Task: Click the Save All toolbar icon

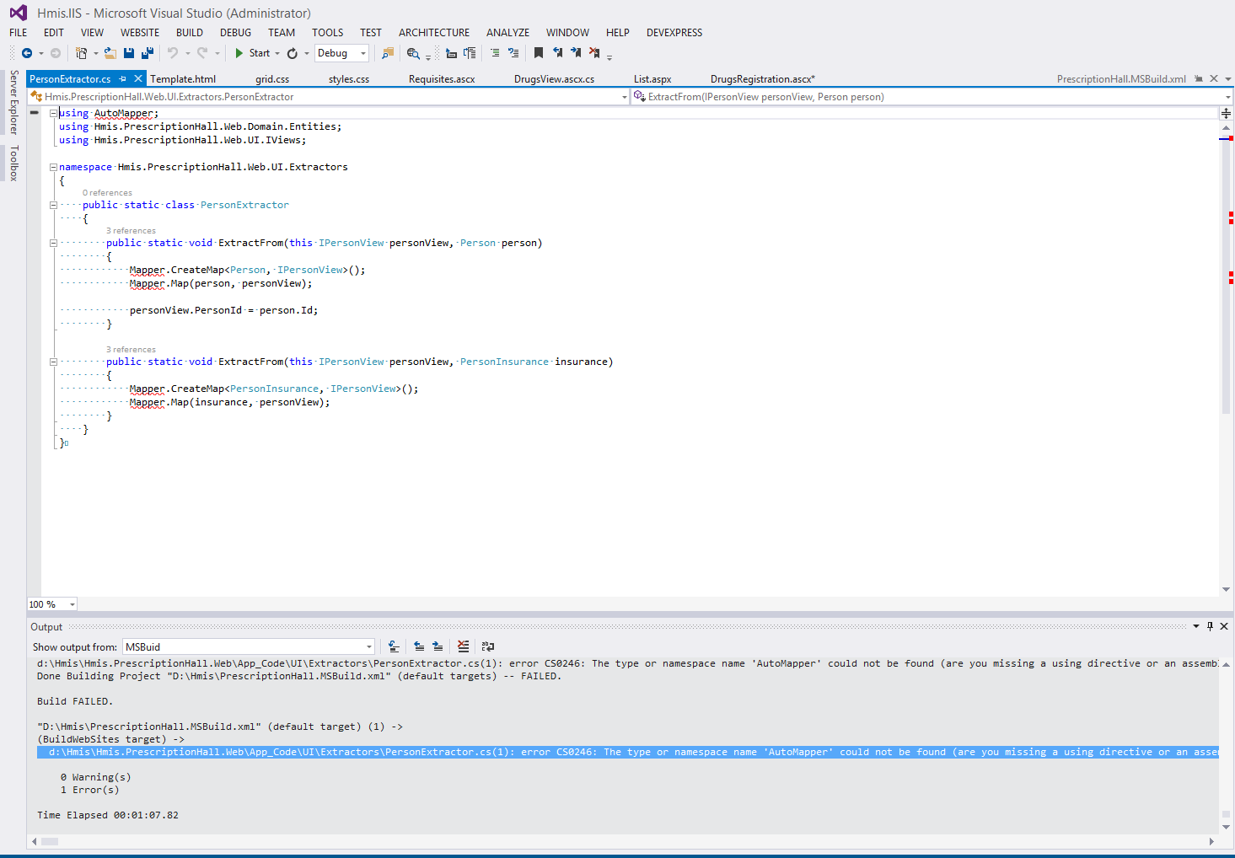Action: click(148, 53)
